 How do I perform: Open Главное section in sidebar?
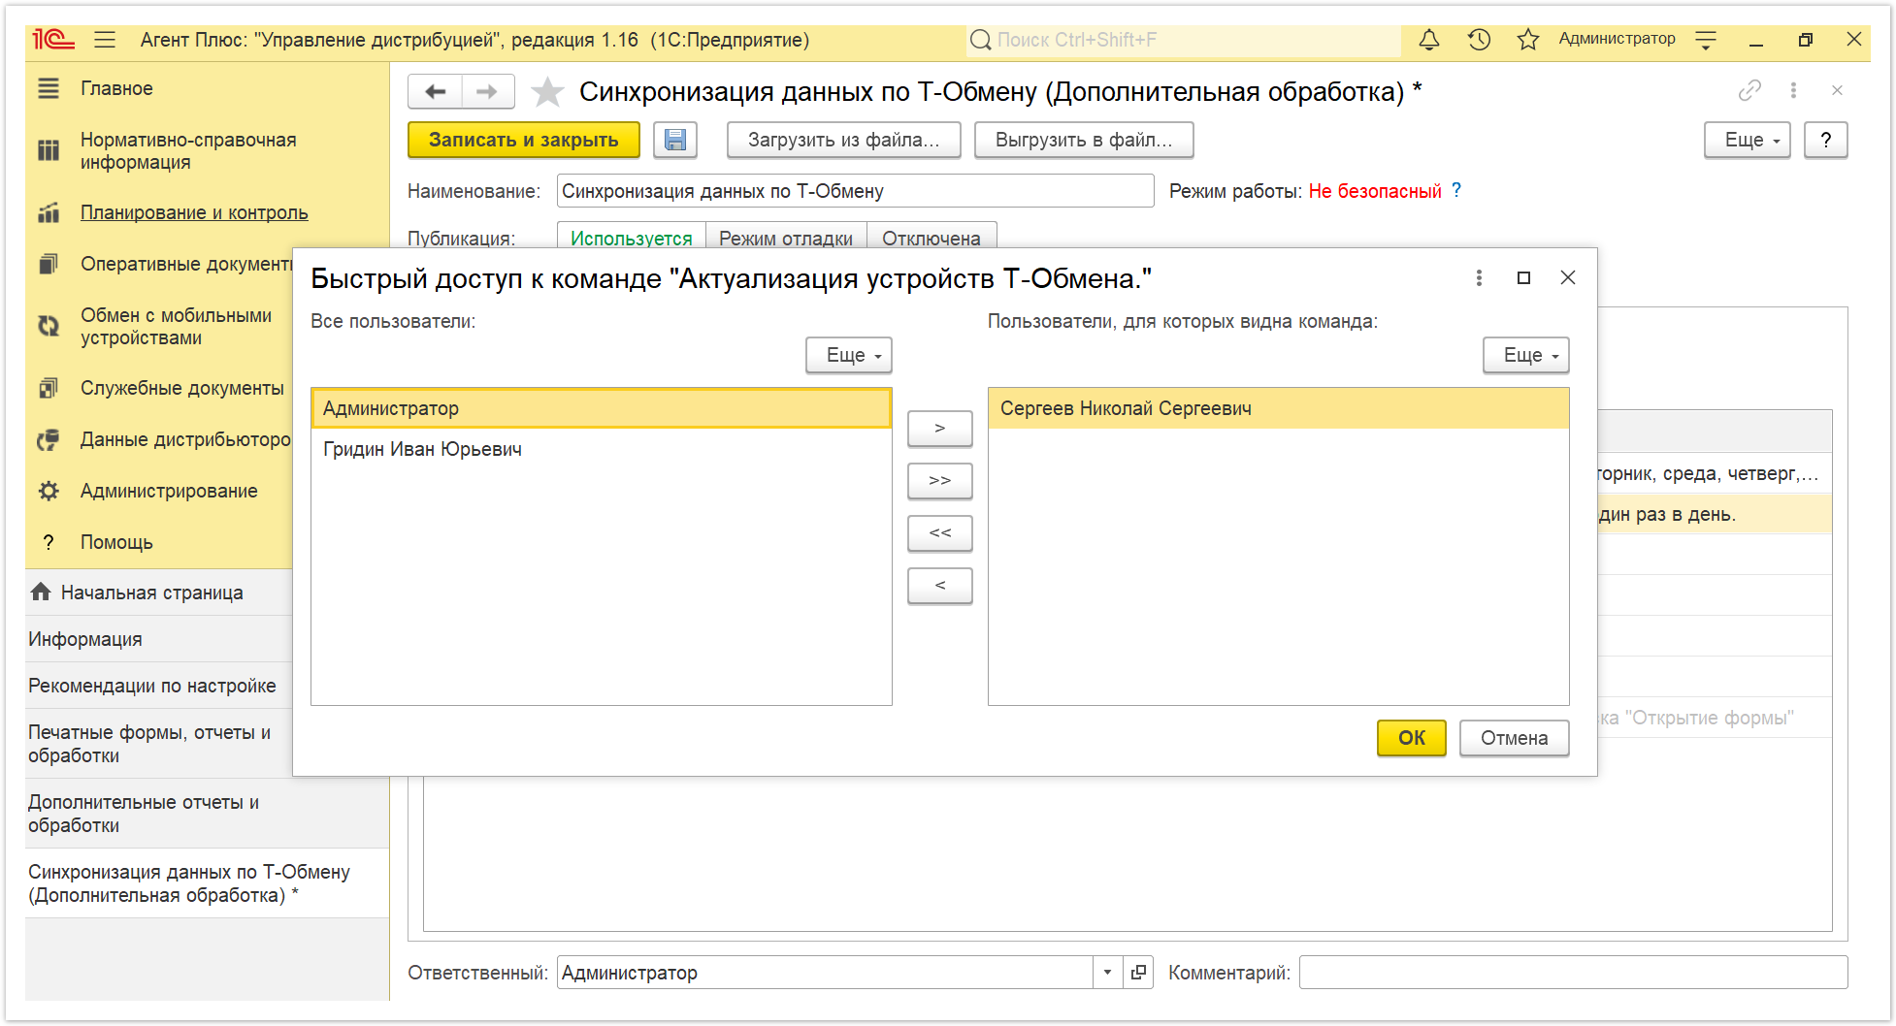(116, 88)
